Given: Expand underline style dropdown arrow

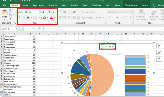Looking at the screenshot, I should 31,17.
